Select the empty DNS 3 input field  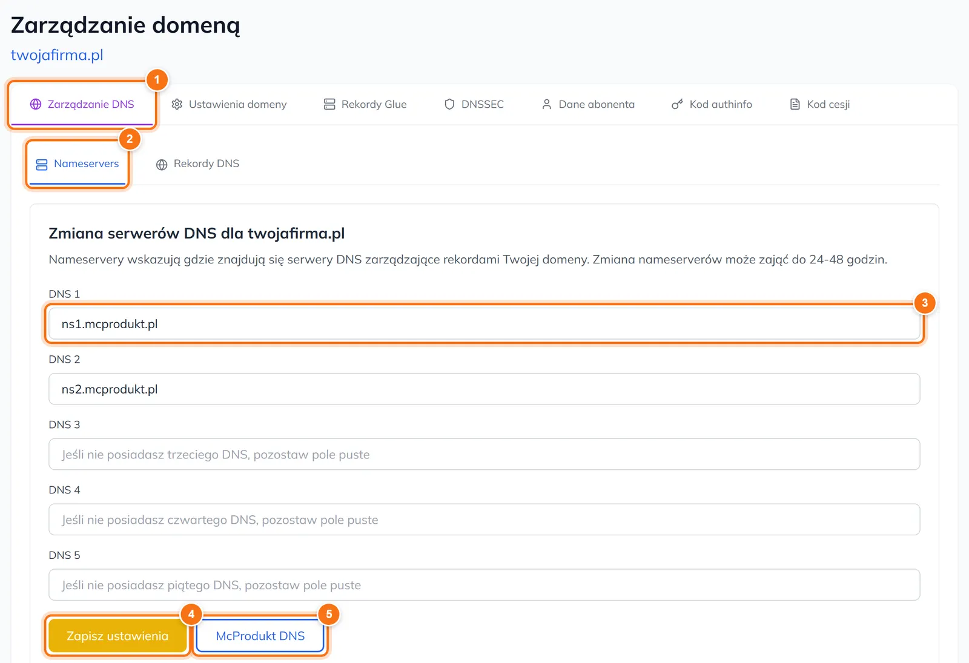coord(484,455)
